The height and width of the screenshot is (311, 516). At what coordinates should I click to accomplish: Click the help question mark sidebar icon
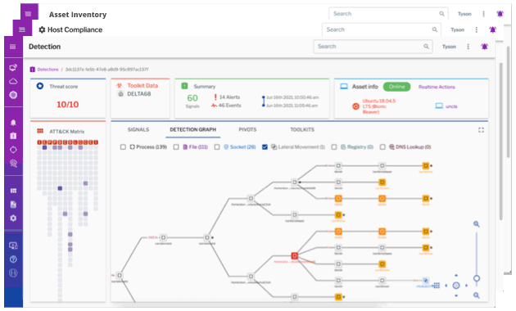(13, 259)
